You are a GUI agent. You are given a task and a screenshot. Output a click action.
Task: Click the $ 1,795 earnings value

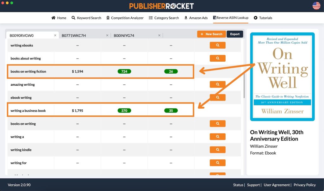pos(78,111)
